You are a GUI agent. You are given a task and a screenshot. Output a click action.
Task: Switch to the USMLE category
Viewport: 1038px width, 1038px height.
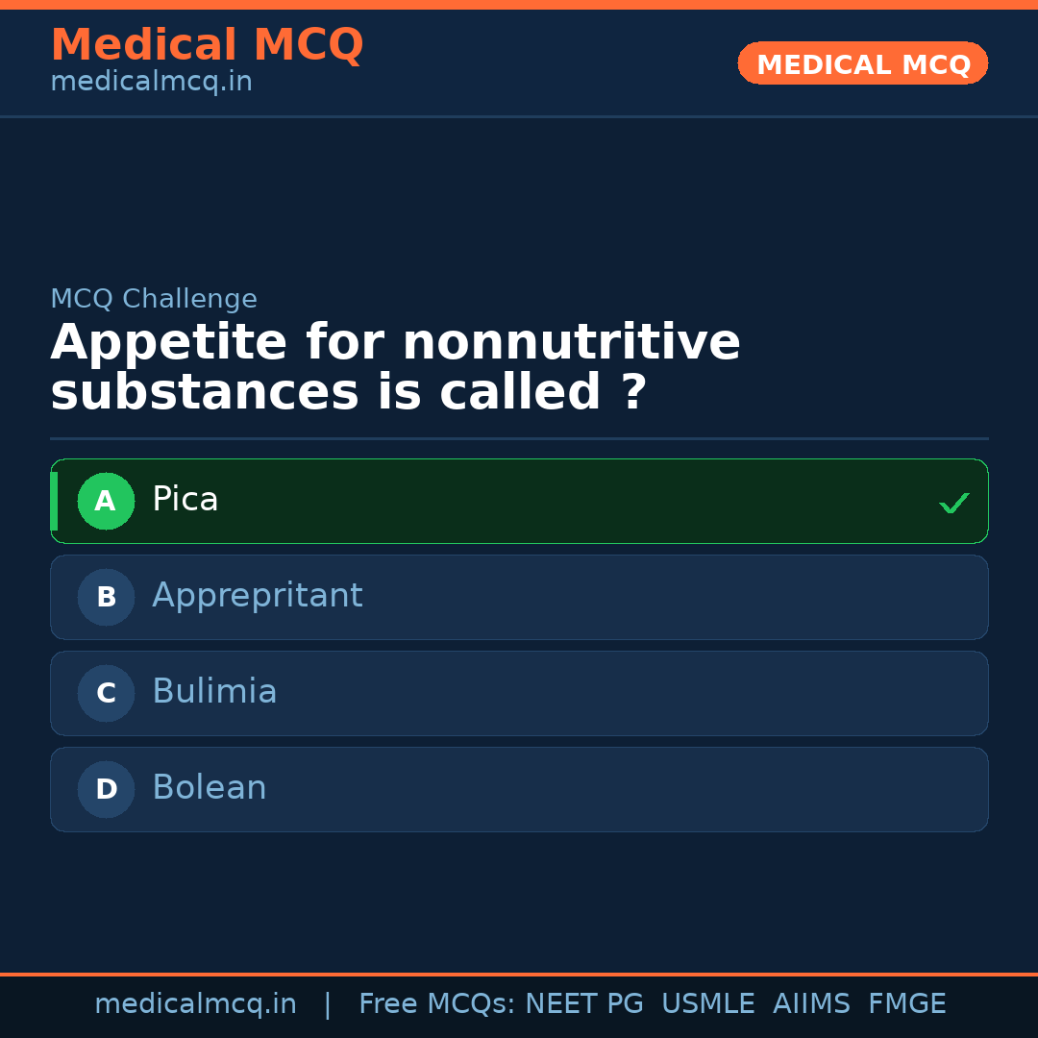pyautogui.click(x=708, y=1003)
